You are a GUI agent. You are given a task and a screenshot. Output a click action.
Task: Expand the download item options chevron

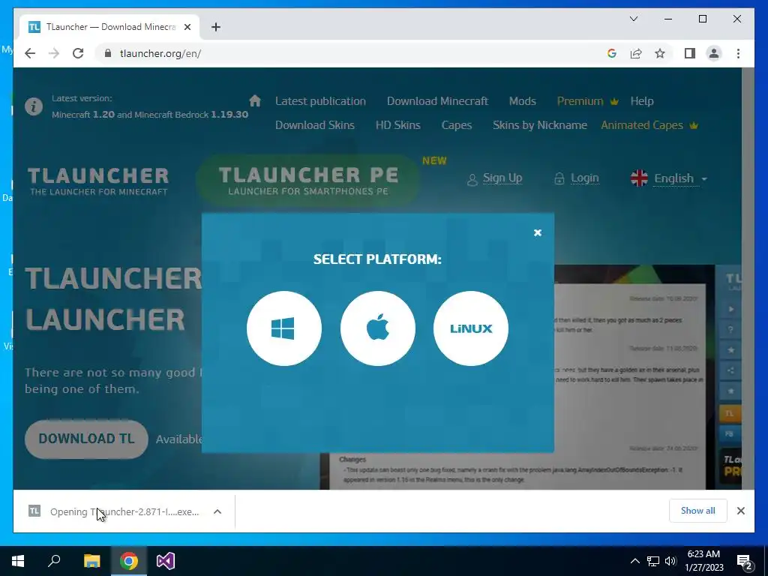[x=217, y=511]
